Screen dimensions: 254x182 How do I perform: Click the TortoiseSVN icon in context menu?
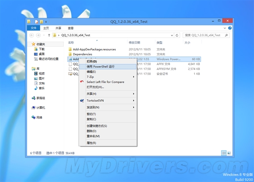click(82, 101)
